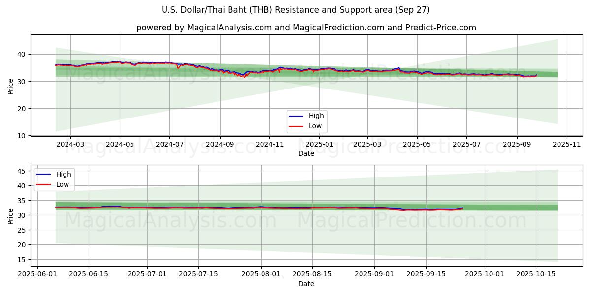591x295 pixels.
Task: Click the Price label of the upper chart
Action: 11,86
